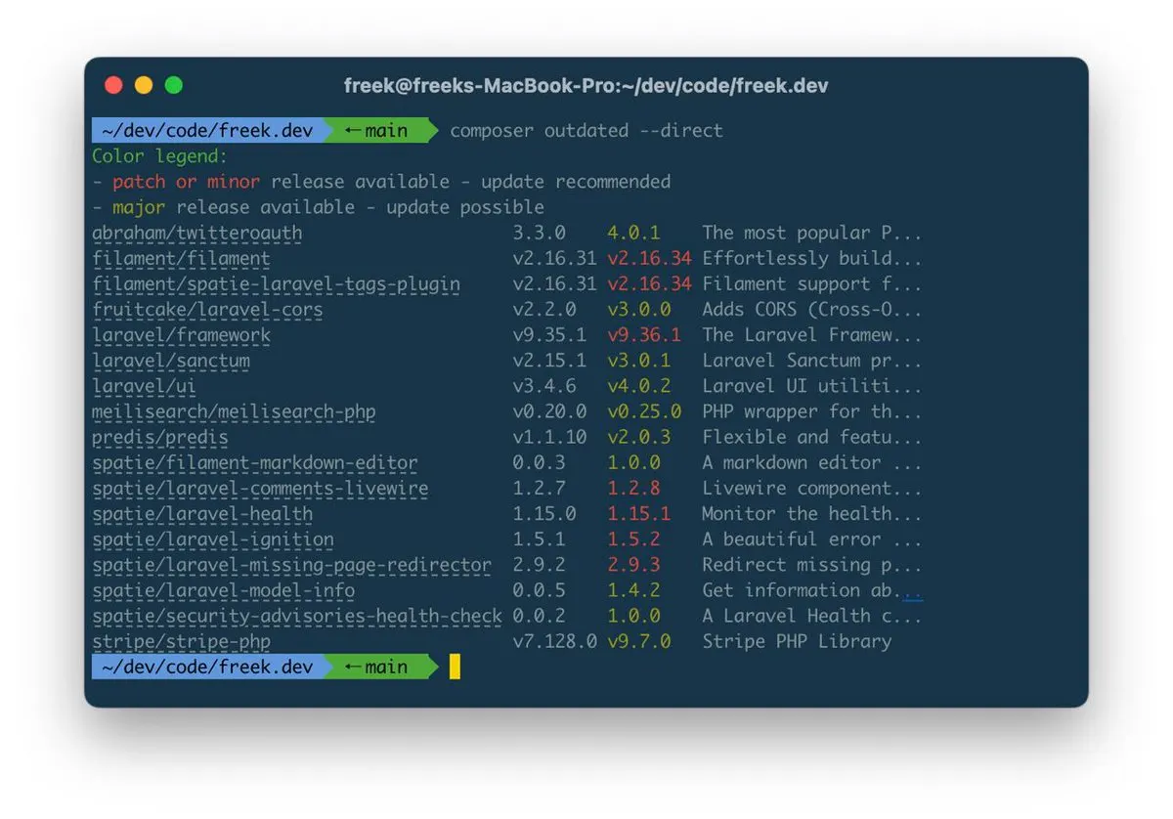This screenshot has height=819, width=1173.
Task: Click latest version 1.4.2 for laravel-model-info
Action: coord(633,589)
